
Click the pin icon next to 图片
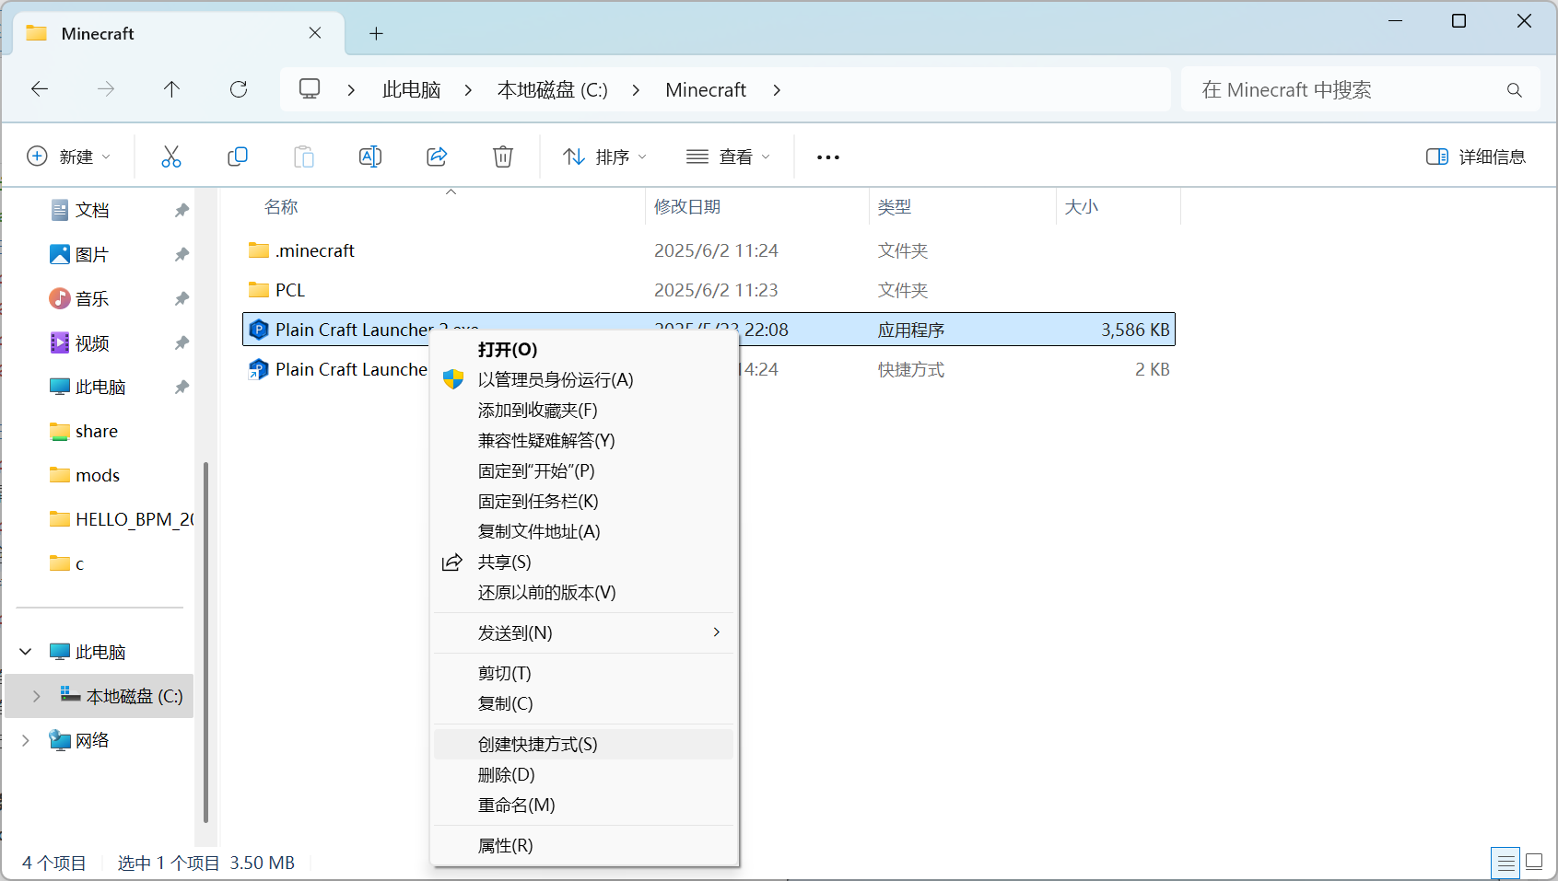[x=182, y=254]
